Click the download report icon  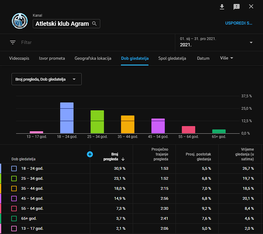(x=222, y=7)
